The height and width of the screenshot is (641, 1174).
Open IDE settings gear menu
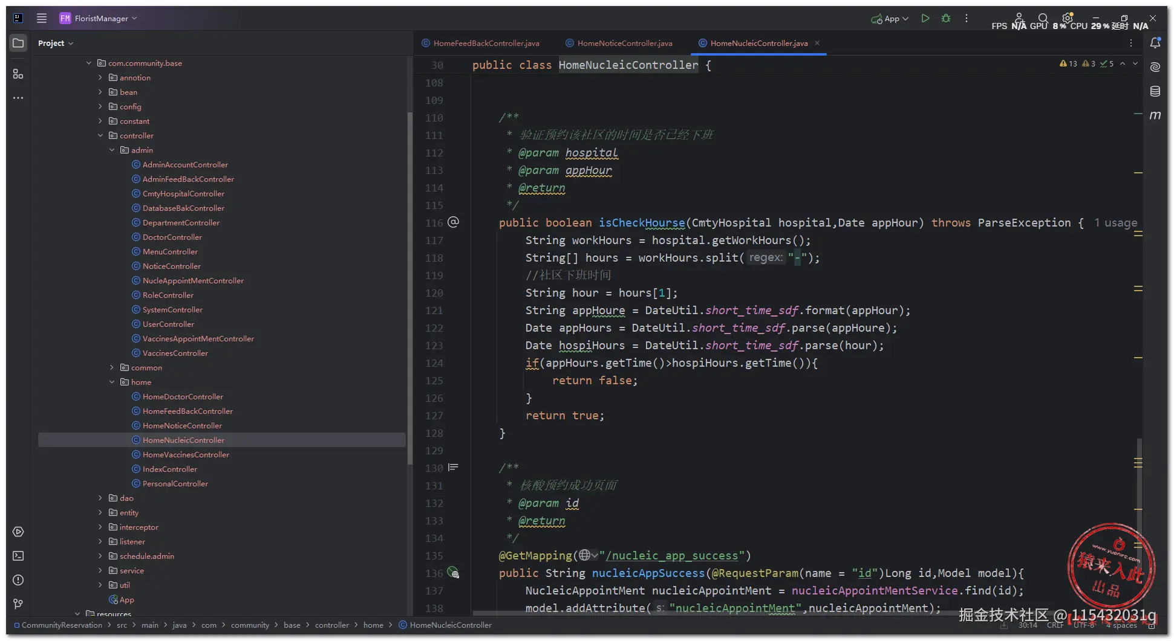point(1067,19)
